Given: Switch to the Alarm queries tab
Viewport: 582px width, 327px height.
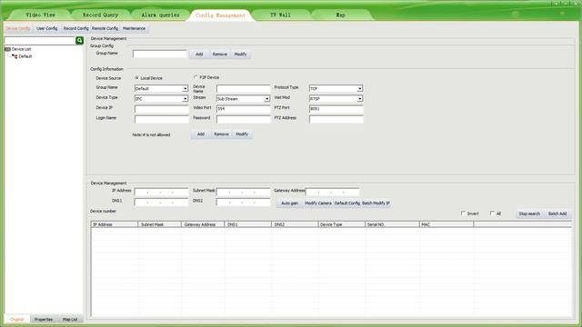Looking at the screenshot, I should pos(160,15).
